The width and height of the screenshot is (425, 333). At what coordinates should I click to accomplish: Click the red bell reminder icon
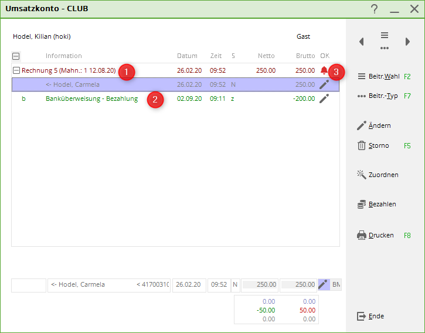click(x=324, y=70)
